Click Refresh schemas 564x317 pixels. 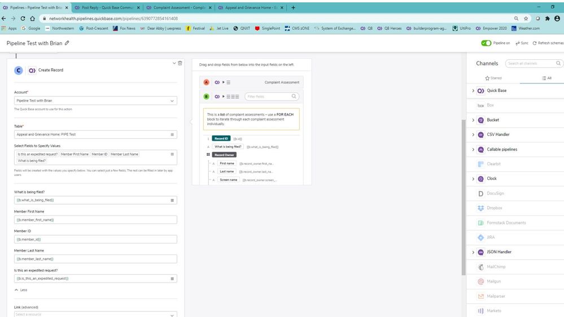click(548, 43)
